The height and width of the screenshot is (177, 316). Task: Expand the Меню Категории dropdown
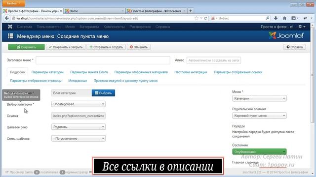[x=259, y=98]
